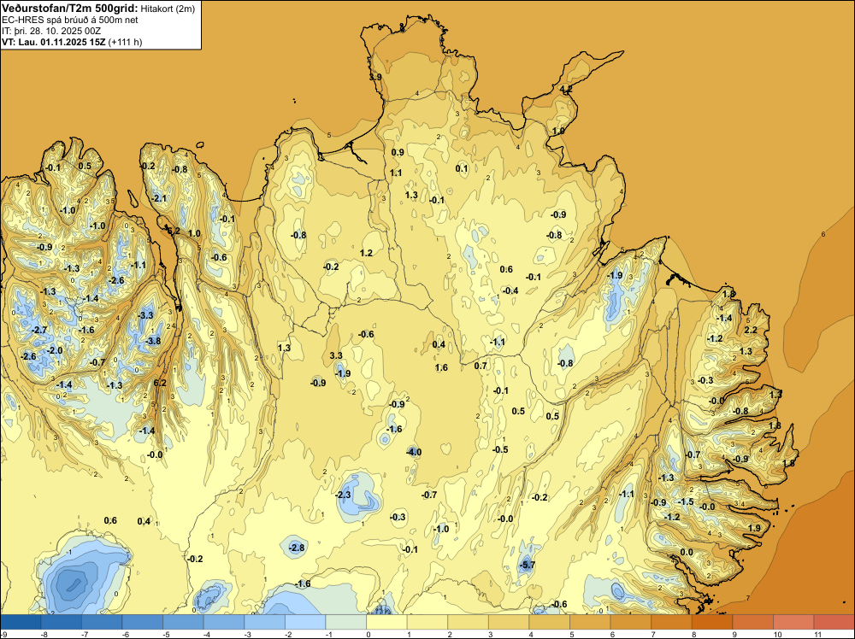Click the legend color block between -1 and 0
Image resolution: width=855 pixels, height=639 pixels.
pos(345,622)
